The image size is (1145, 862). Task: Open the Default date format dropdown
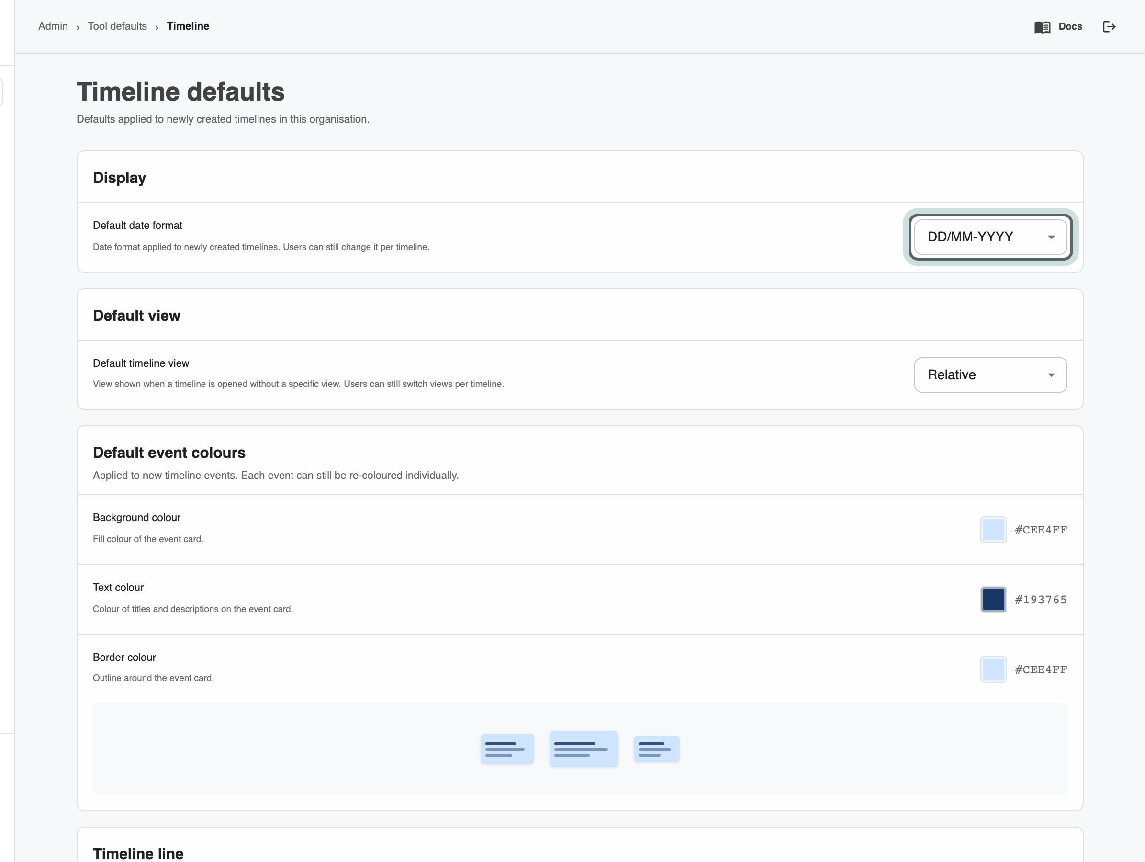(990, 237)
